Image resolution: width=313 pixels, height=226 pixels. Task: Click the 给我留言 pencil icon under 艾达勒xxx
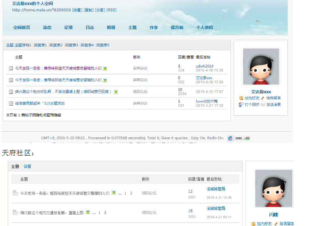(263, 98)
